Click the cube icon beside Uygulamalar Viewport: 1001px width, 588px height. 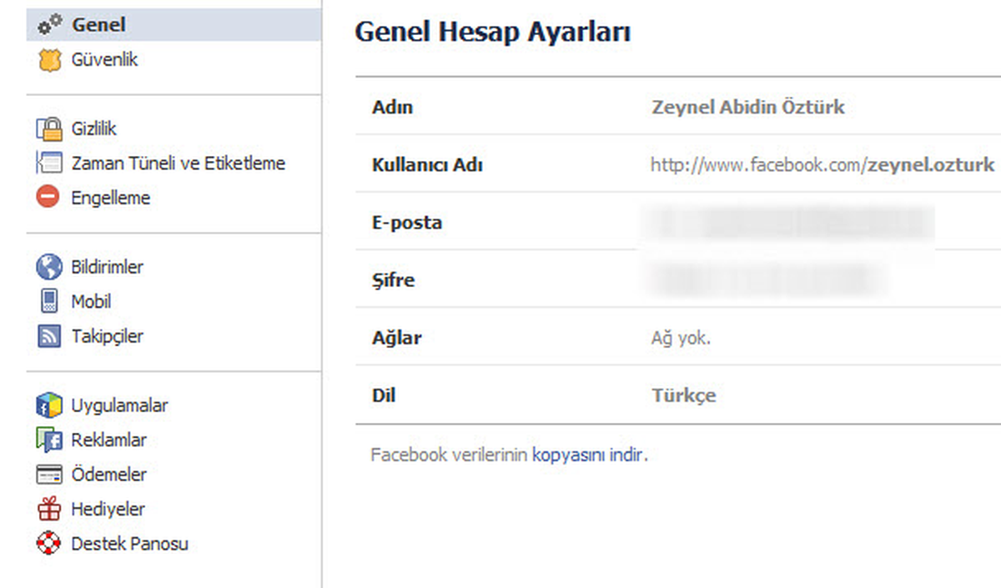coord(49,405)
